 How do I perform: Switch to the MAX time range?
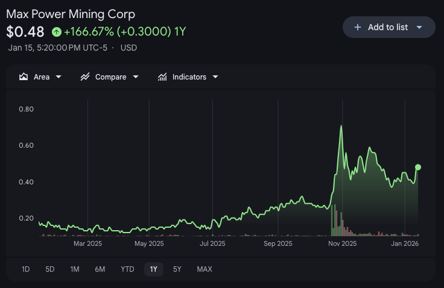pos(205,269)
